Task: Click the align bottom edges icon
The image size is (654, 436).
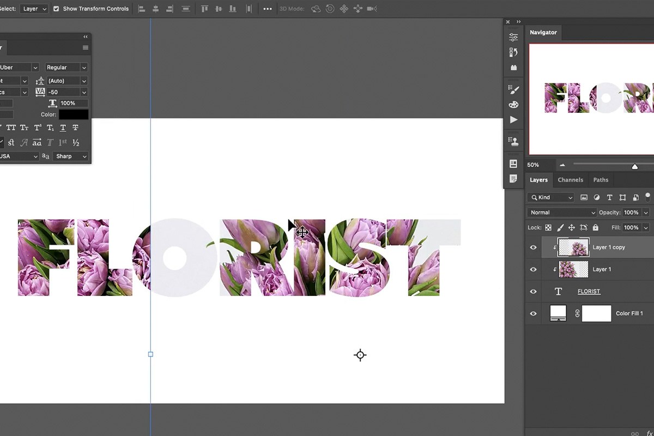Action: coord(233,9)
